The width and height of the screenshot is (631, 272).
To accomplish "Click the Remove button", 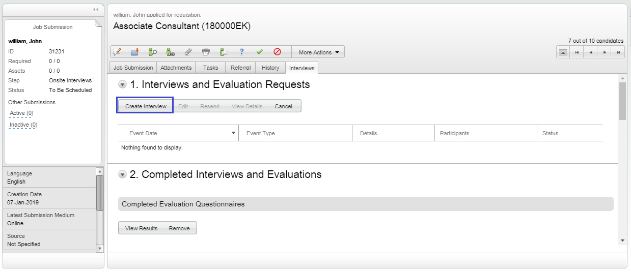I will point(179,228).
